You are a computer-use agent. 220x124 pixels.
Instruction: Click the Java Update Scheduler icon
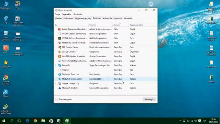click(x=59, y=56)
